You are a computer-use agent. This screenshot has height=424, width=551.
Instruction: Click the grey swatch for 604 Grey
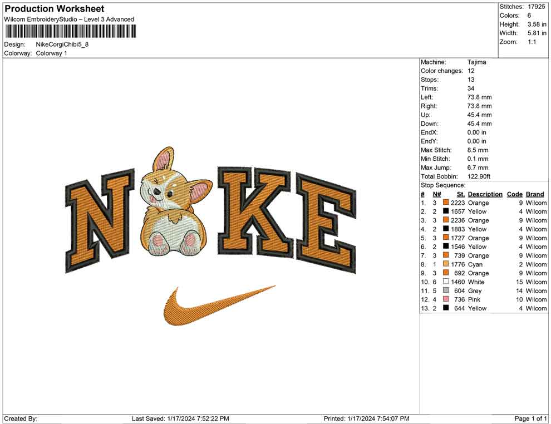(x=446, y=290)
